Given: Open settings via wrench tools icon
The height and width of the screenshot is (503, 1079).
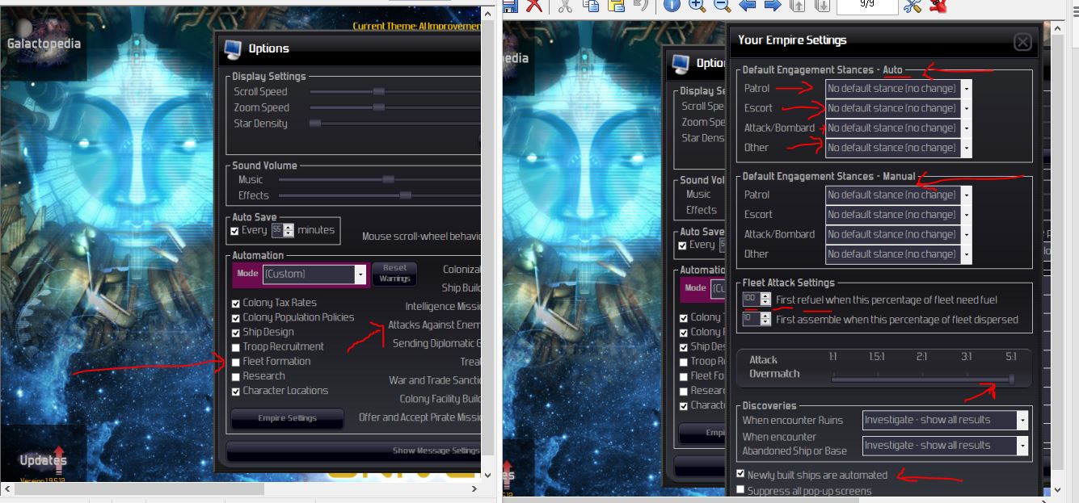Looking at the screenshot, I should click(913, 6).
